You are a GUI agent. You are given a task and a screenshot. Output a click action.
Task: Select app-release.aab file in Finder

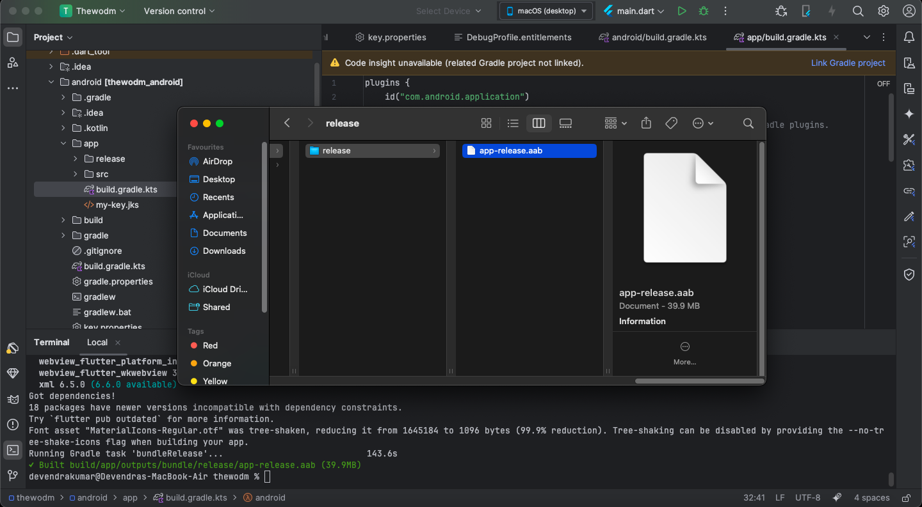click(529, 151)
